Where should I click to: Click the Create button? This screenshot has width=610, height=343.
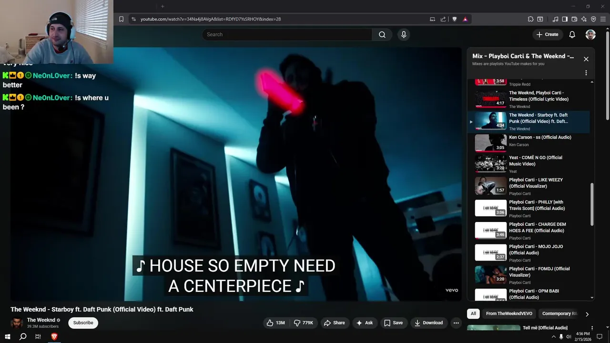(547, 34)
